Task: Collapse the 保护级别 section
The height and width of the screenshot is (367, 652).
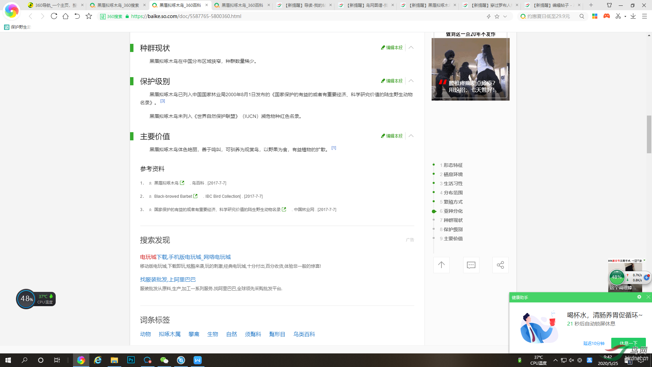Action: pyautogui.click(x=411, y=81)
